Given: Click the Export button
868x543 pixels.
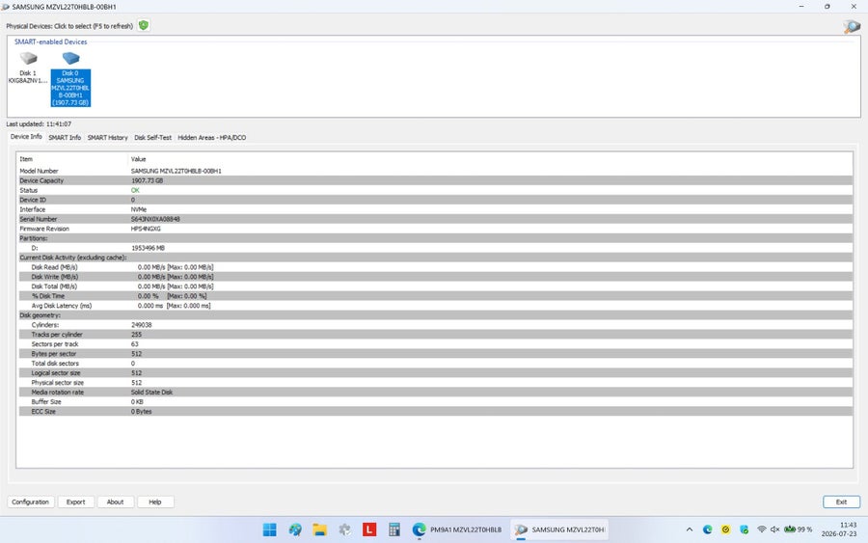Looking at the screenshot, I should [76, 502].
